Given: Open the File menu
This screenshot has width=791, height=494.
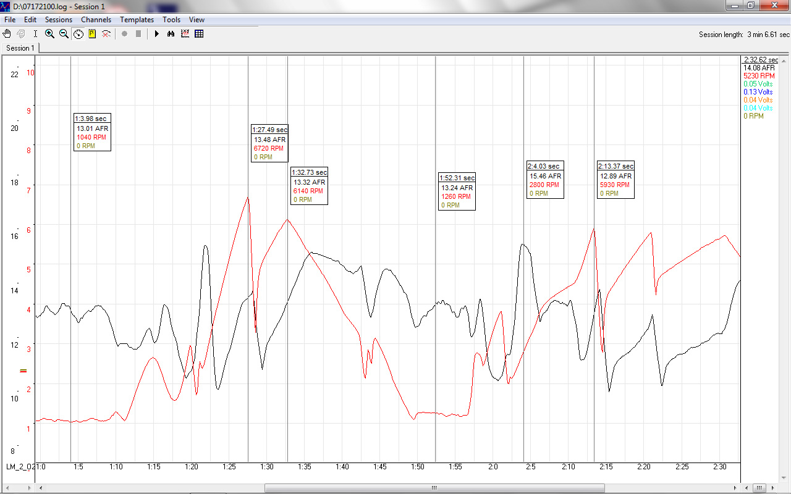Looking at the screenshot, I should click(10, 20).
